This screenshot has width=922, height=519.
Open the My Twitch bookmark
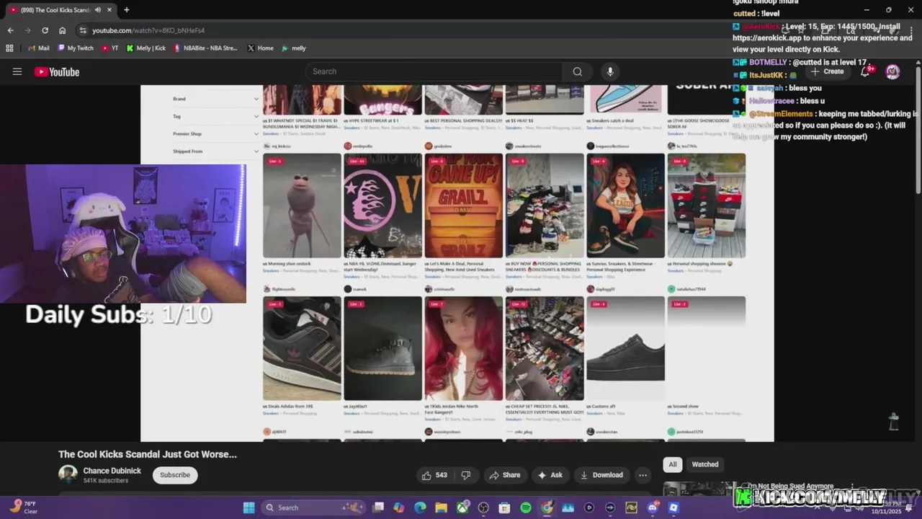pos(75,48)
